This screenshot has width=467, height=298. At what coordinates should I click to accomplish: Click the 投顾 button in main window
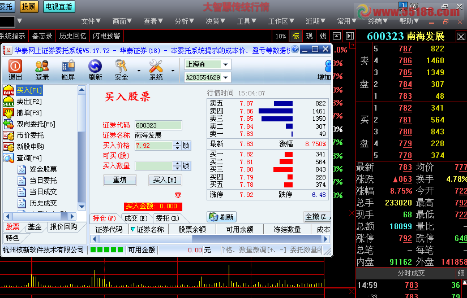29,7
